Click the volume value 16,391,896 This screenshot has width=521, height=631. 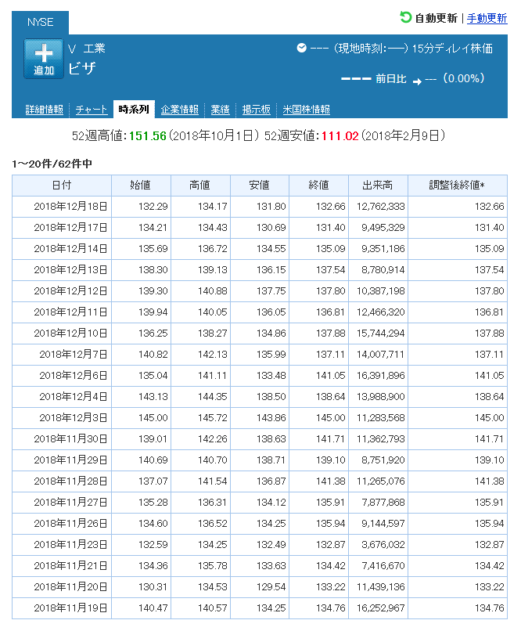[381, 376]
